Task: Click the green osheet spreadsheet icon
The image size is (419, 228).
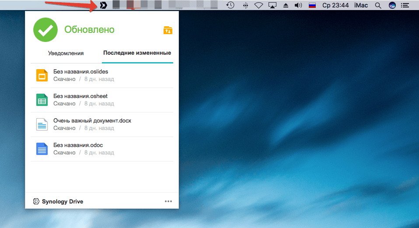Action: click(x=42, y=100)
